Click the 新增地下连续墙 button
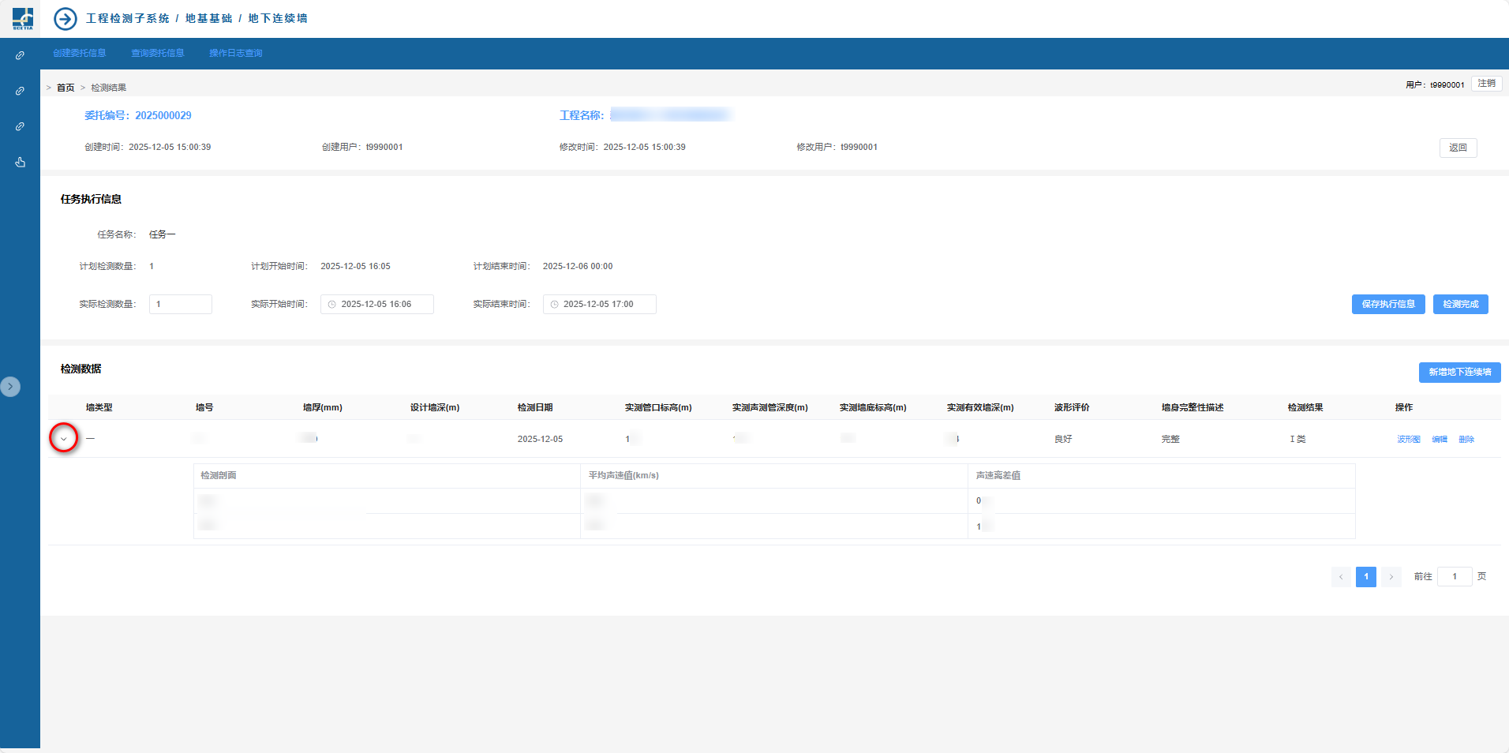The width and height of the screenshot is (1509, 753). point(1459,373)
